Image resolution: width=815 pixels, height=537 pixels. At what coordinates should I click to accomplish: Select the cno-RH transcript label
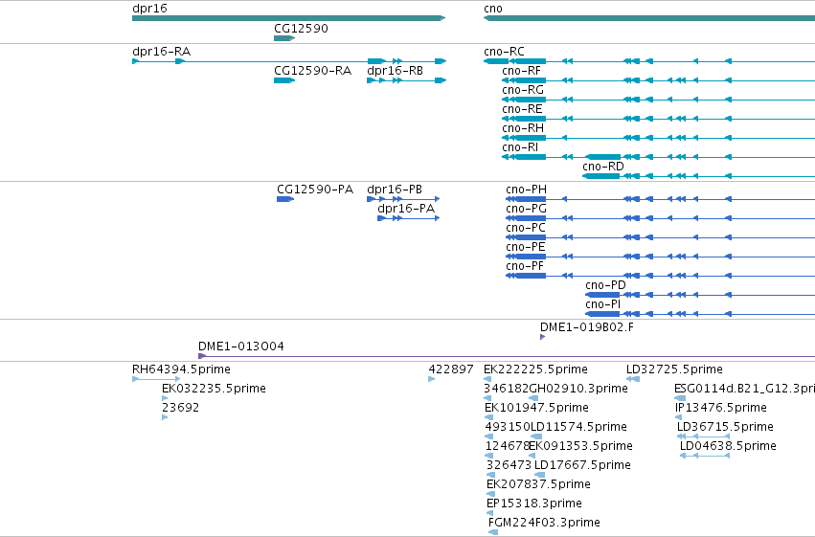[x=523, y=128]
